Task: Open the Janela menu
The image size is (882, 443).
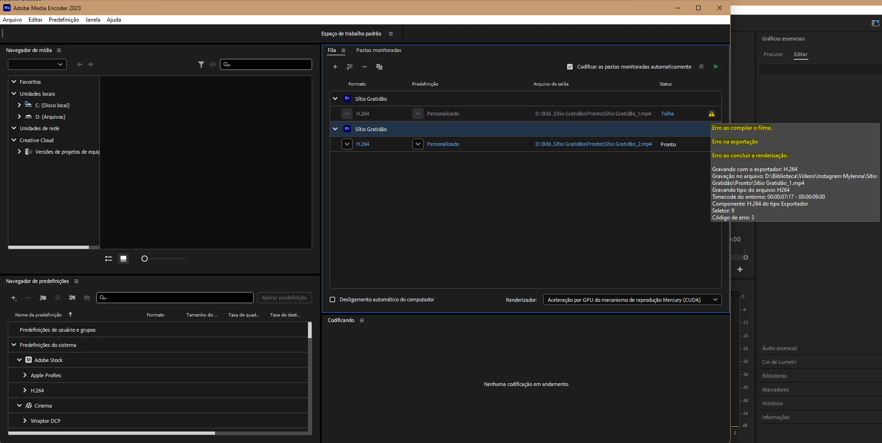Action: [x=93, y=20]
